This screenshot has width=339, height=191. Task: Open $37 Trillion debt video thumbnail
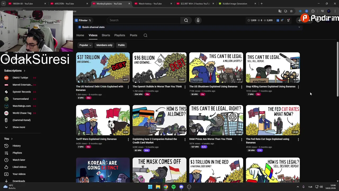(103, 68)
